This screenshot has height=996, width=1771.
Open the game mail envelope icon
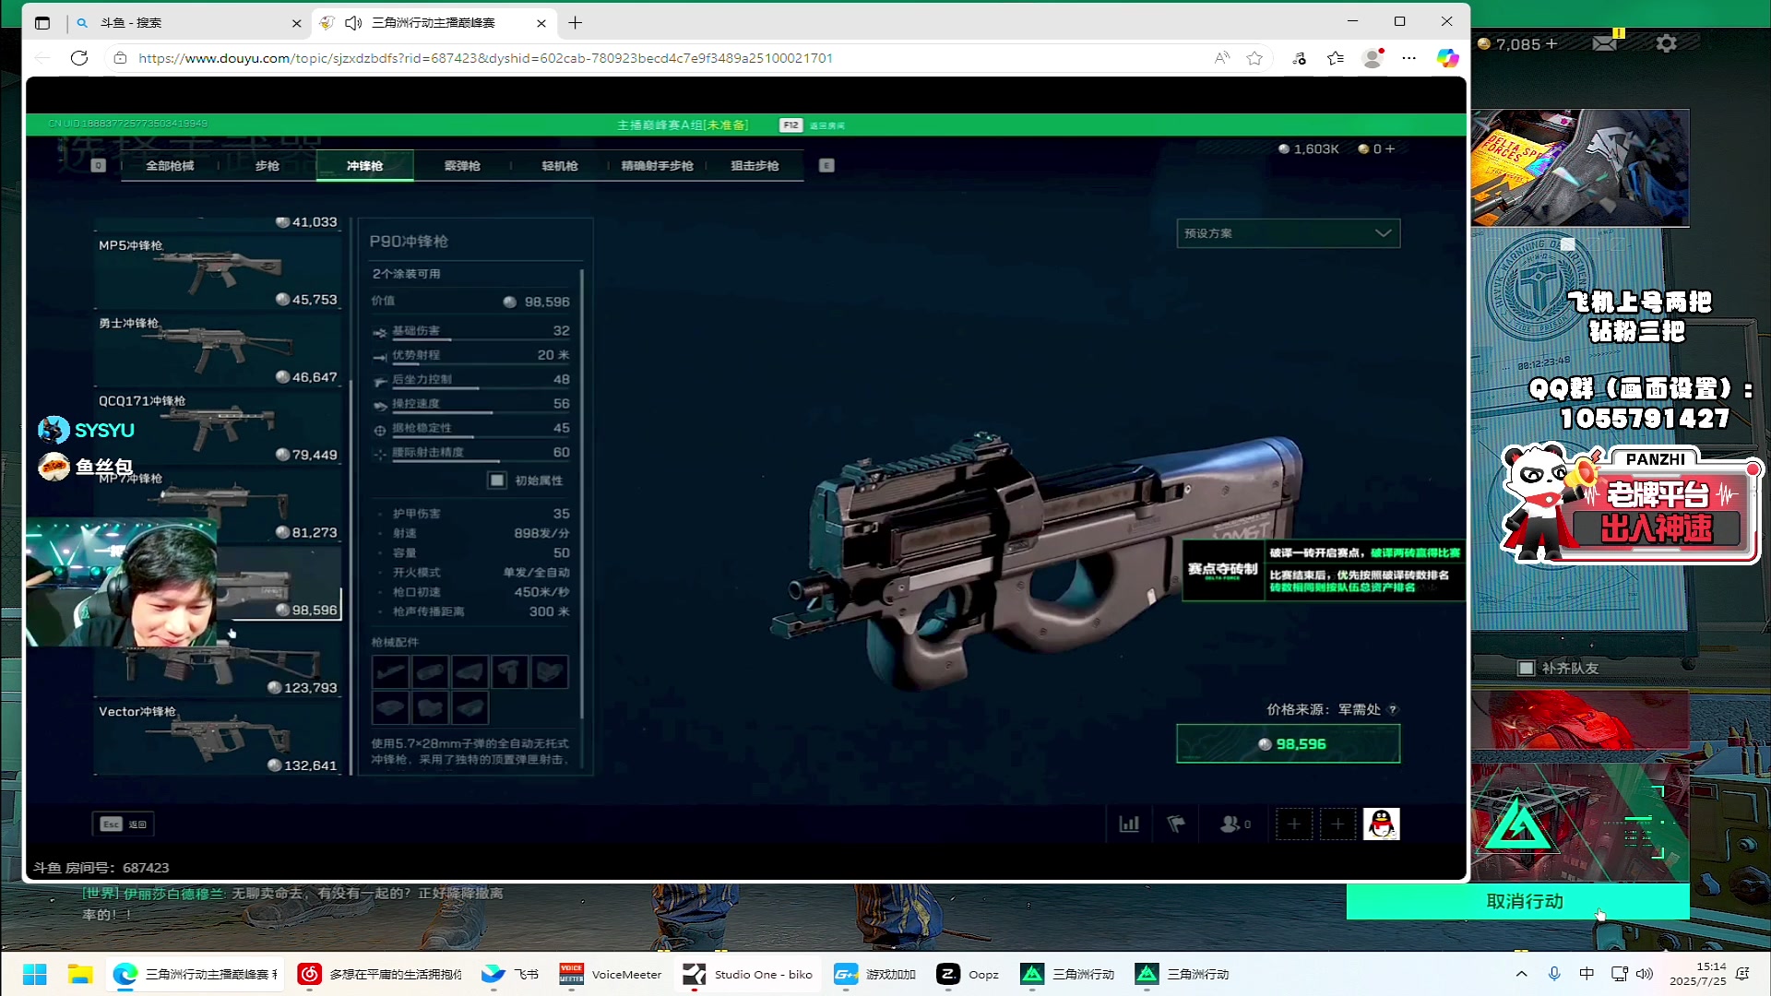(x=1606, y=43)
